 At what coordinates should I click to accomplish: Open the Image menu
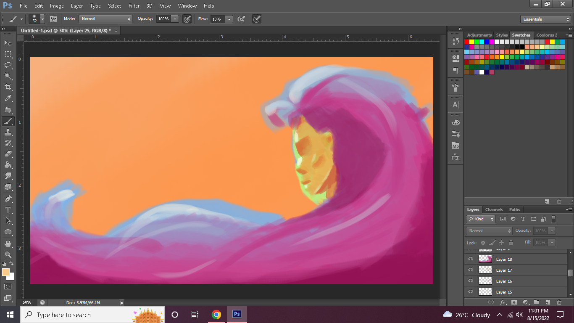[57, 6]
